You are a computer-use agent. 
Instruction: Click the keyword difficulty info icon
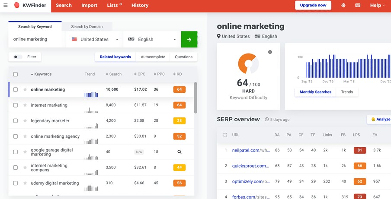click(270, 52)
